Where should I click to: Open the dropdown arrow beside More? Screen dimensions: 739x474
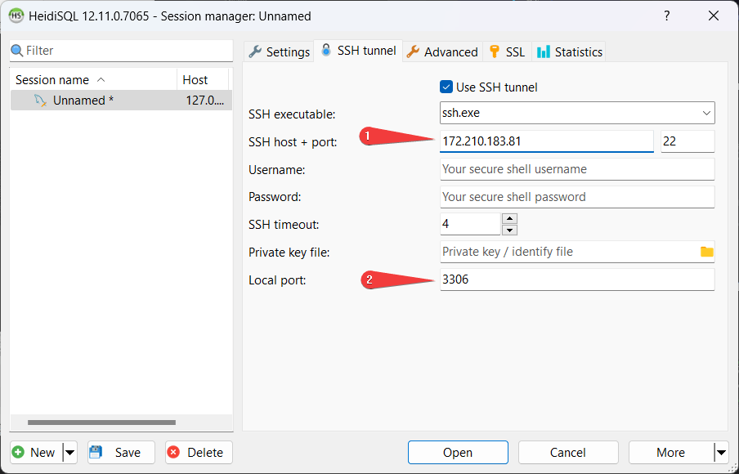720,452
